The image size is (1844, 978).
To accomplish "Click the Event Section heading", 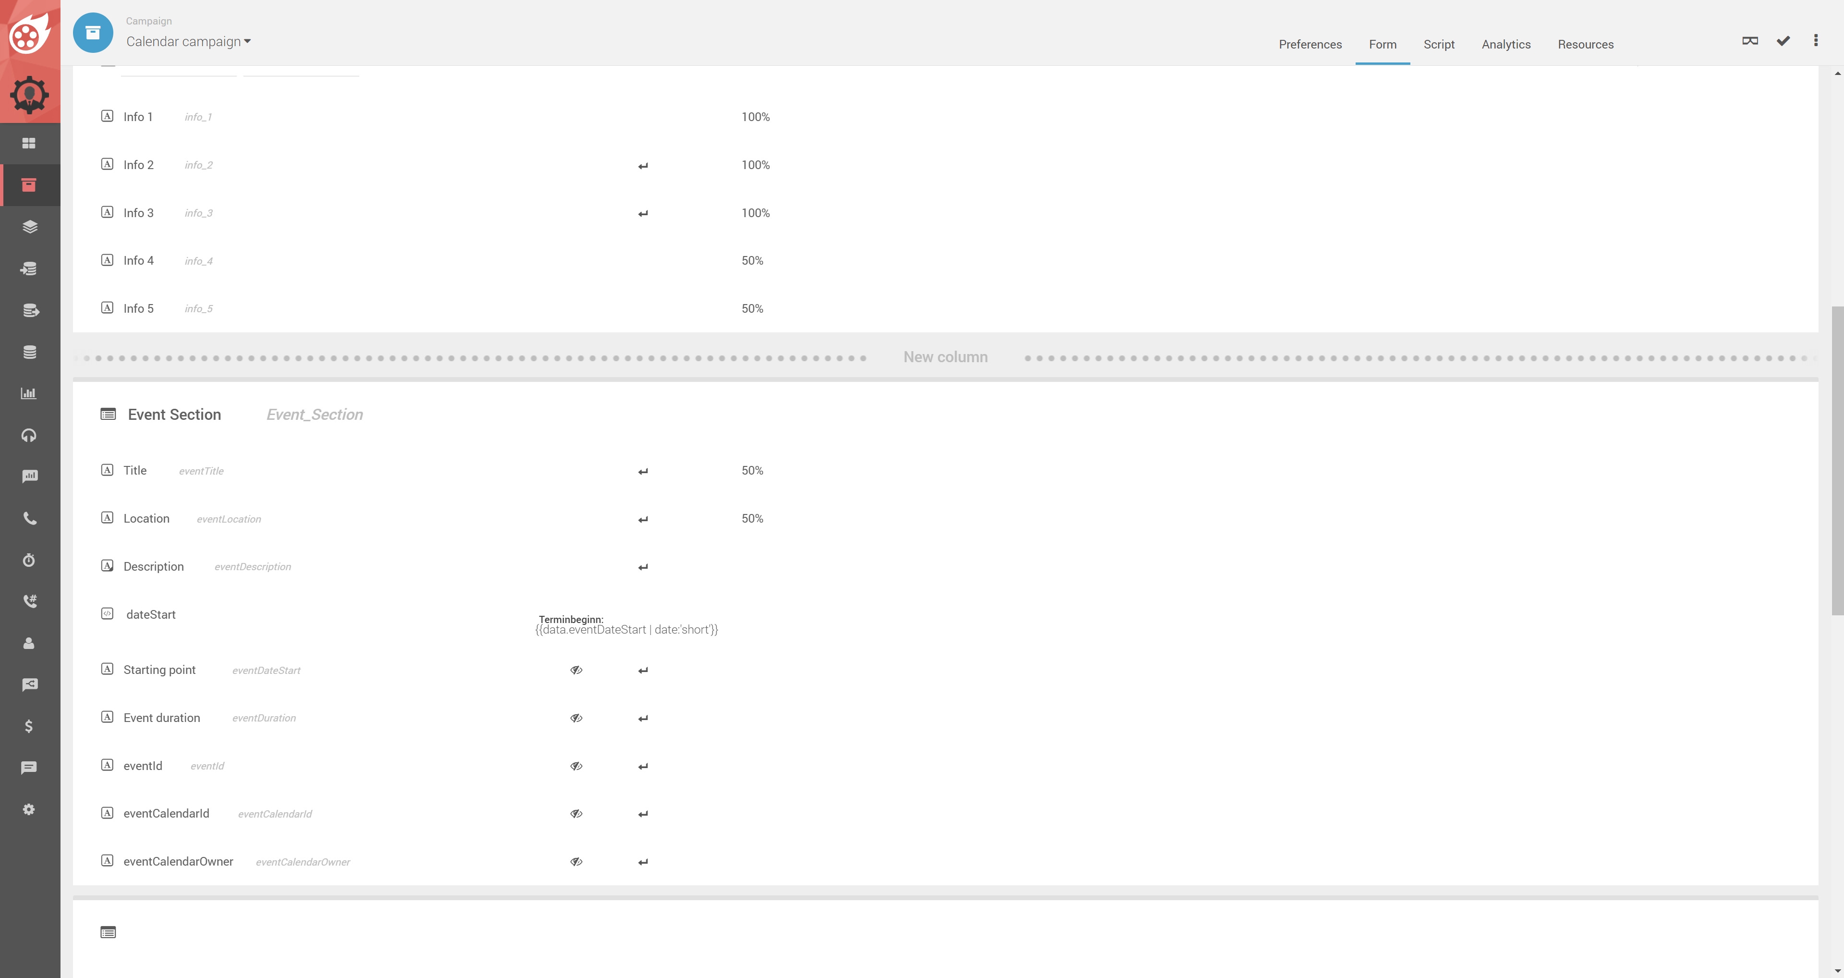I will pos(174,415).
